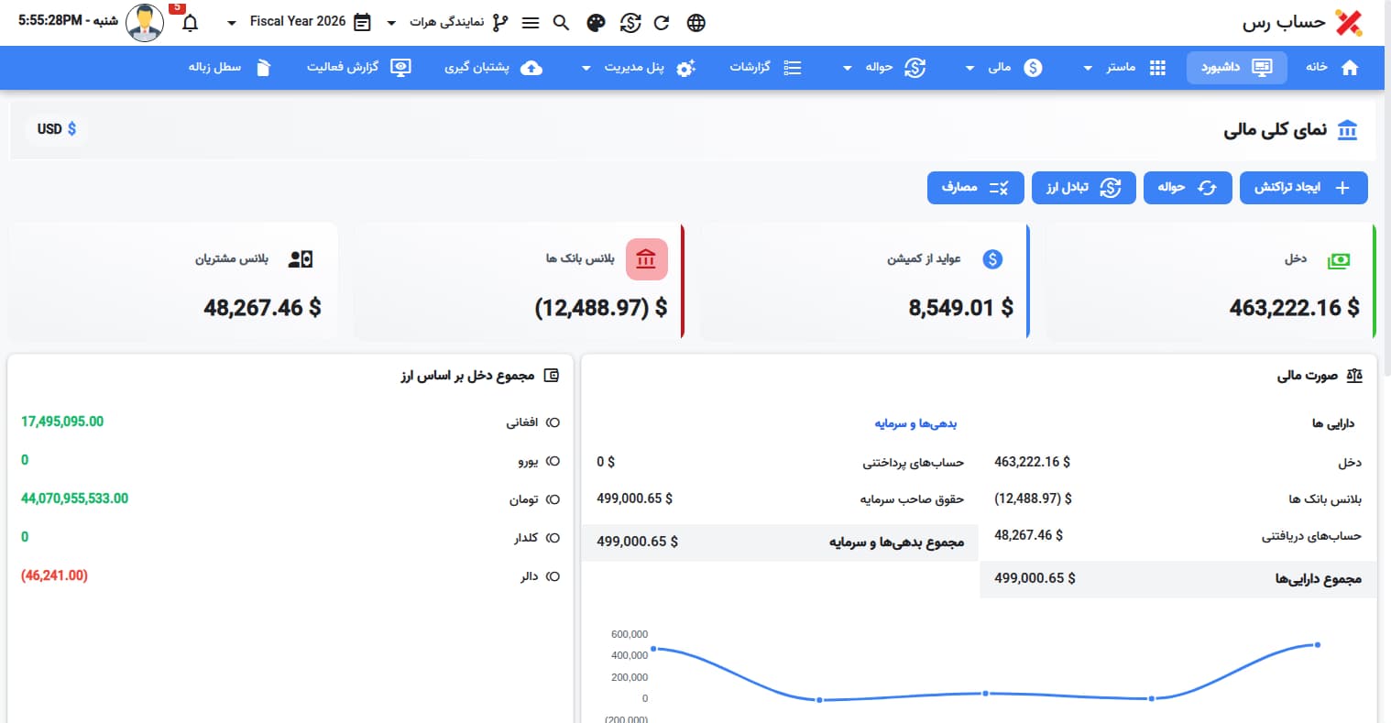Click the ایجاد تراکنش button

(1303, 188)
